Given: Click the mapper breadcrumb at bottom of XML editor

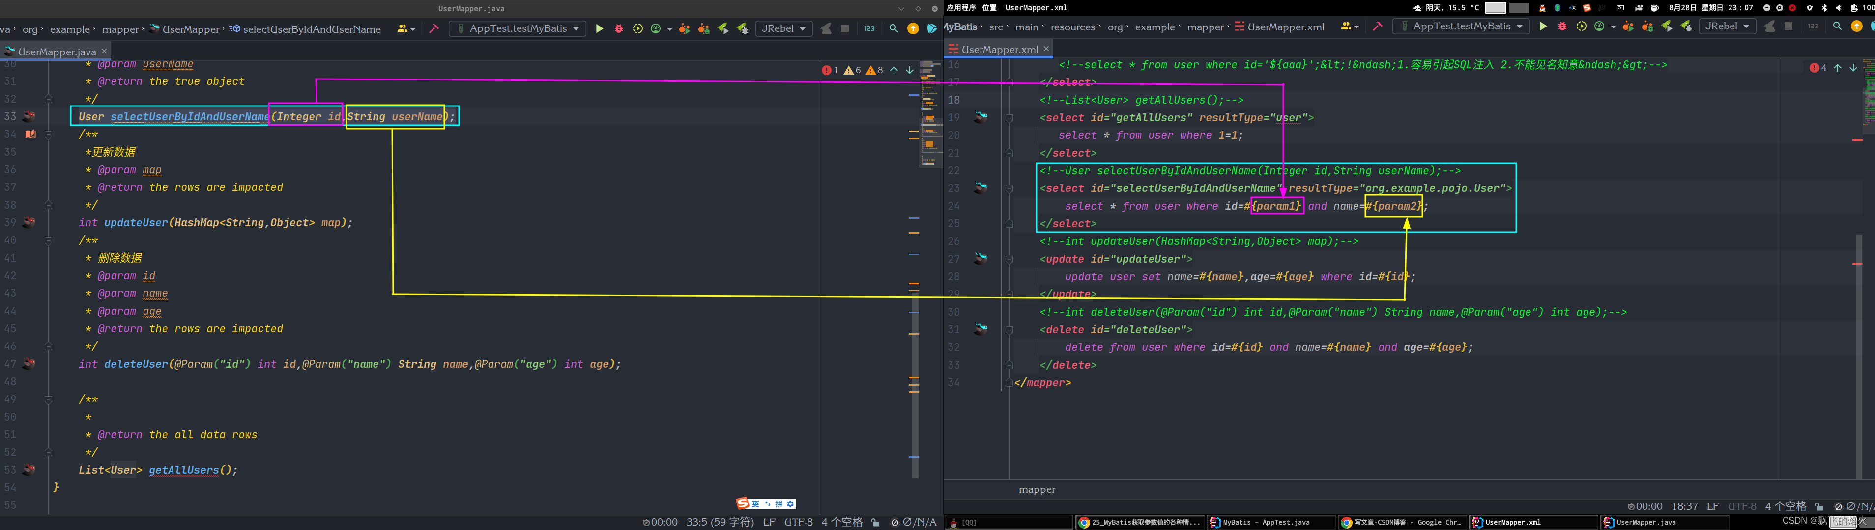Looking at the screenshot, I should click(1037, 489).
